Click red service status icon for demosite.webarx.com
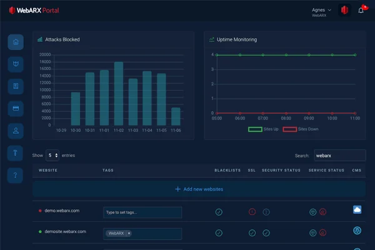375x250 pixels. [x=322, y=232]
